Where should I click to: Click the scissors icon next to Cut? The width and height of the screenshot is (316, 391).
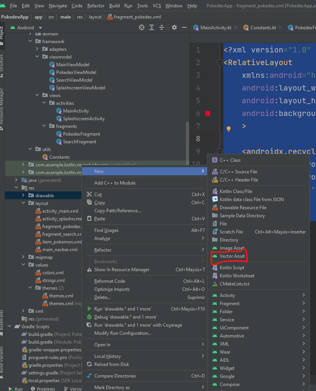pos(89,195)
